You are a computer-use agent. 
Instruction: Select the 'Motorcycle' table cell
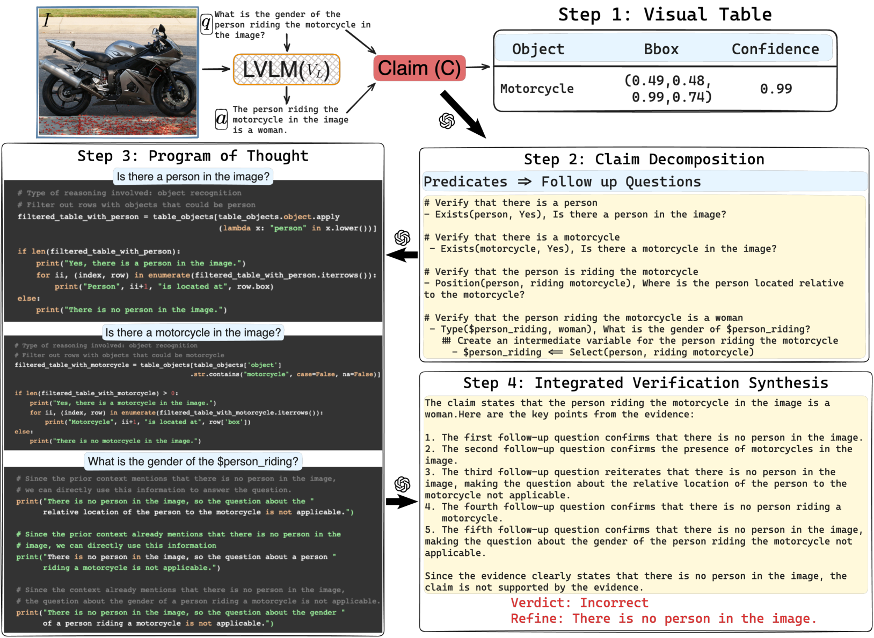pyautogui.click(x=537, y=89)
